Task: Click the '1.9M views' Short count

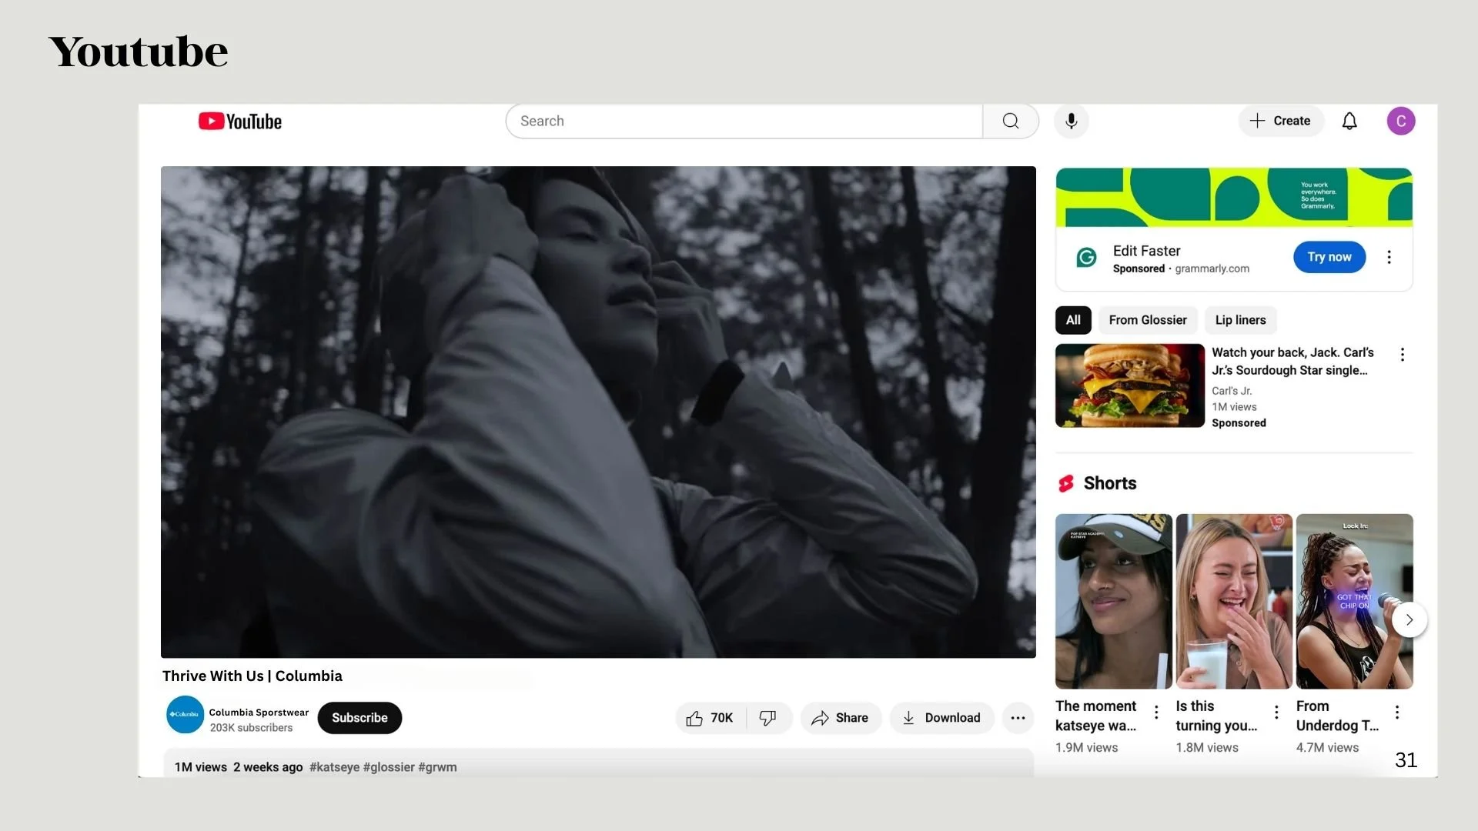Action: 1086,747
